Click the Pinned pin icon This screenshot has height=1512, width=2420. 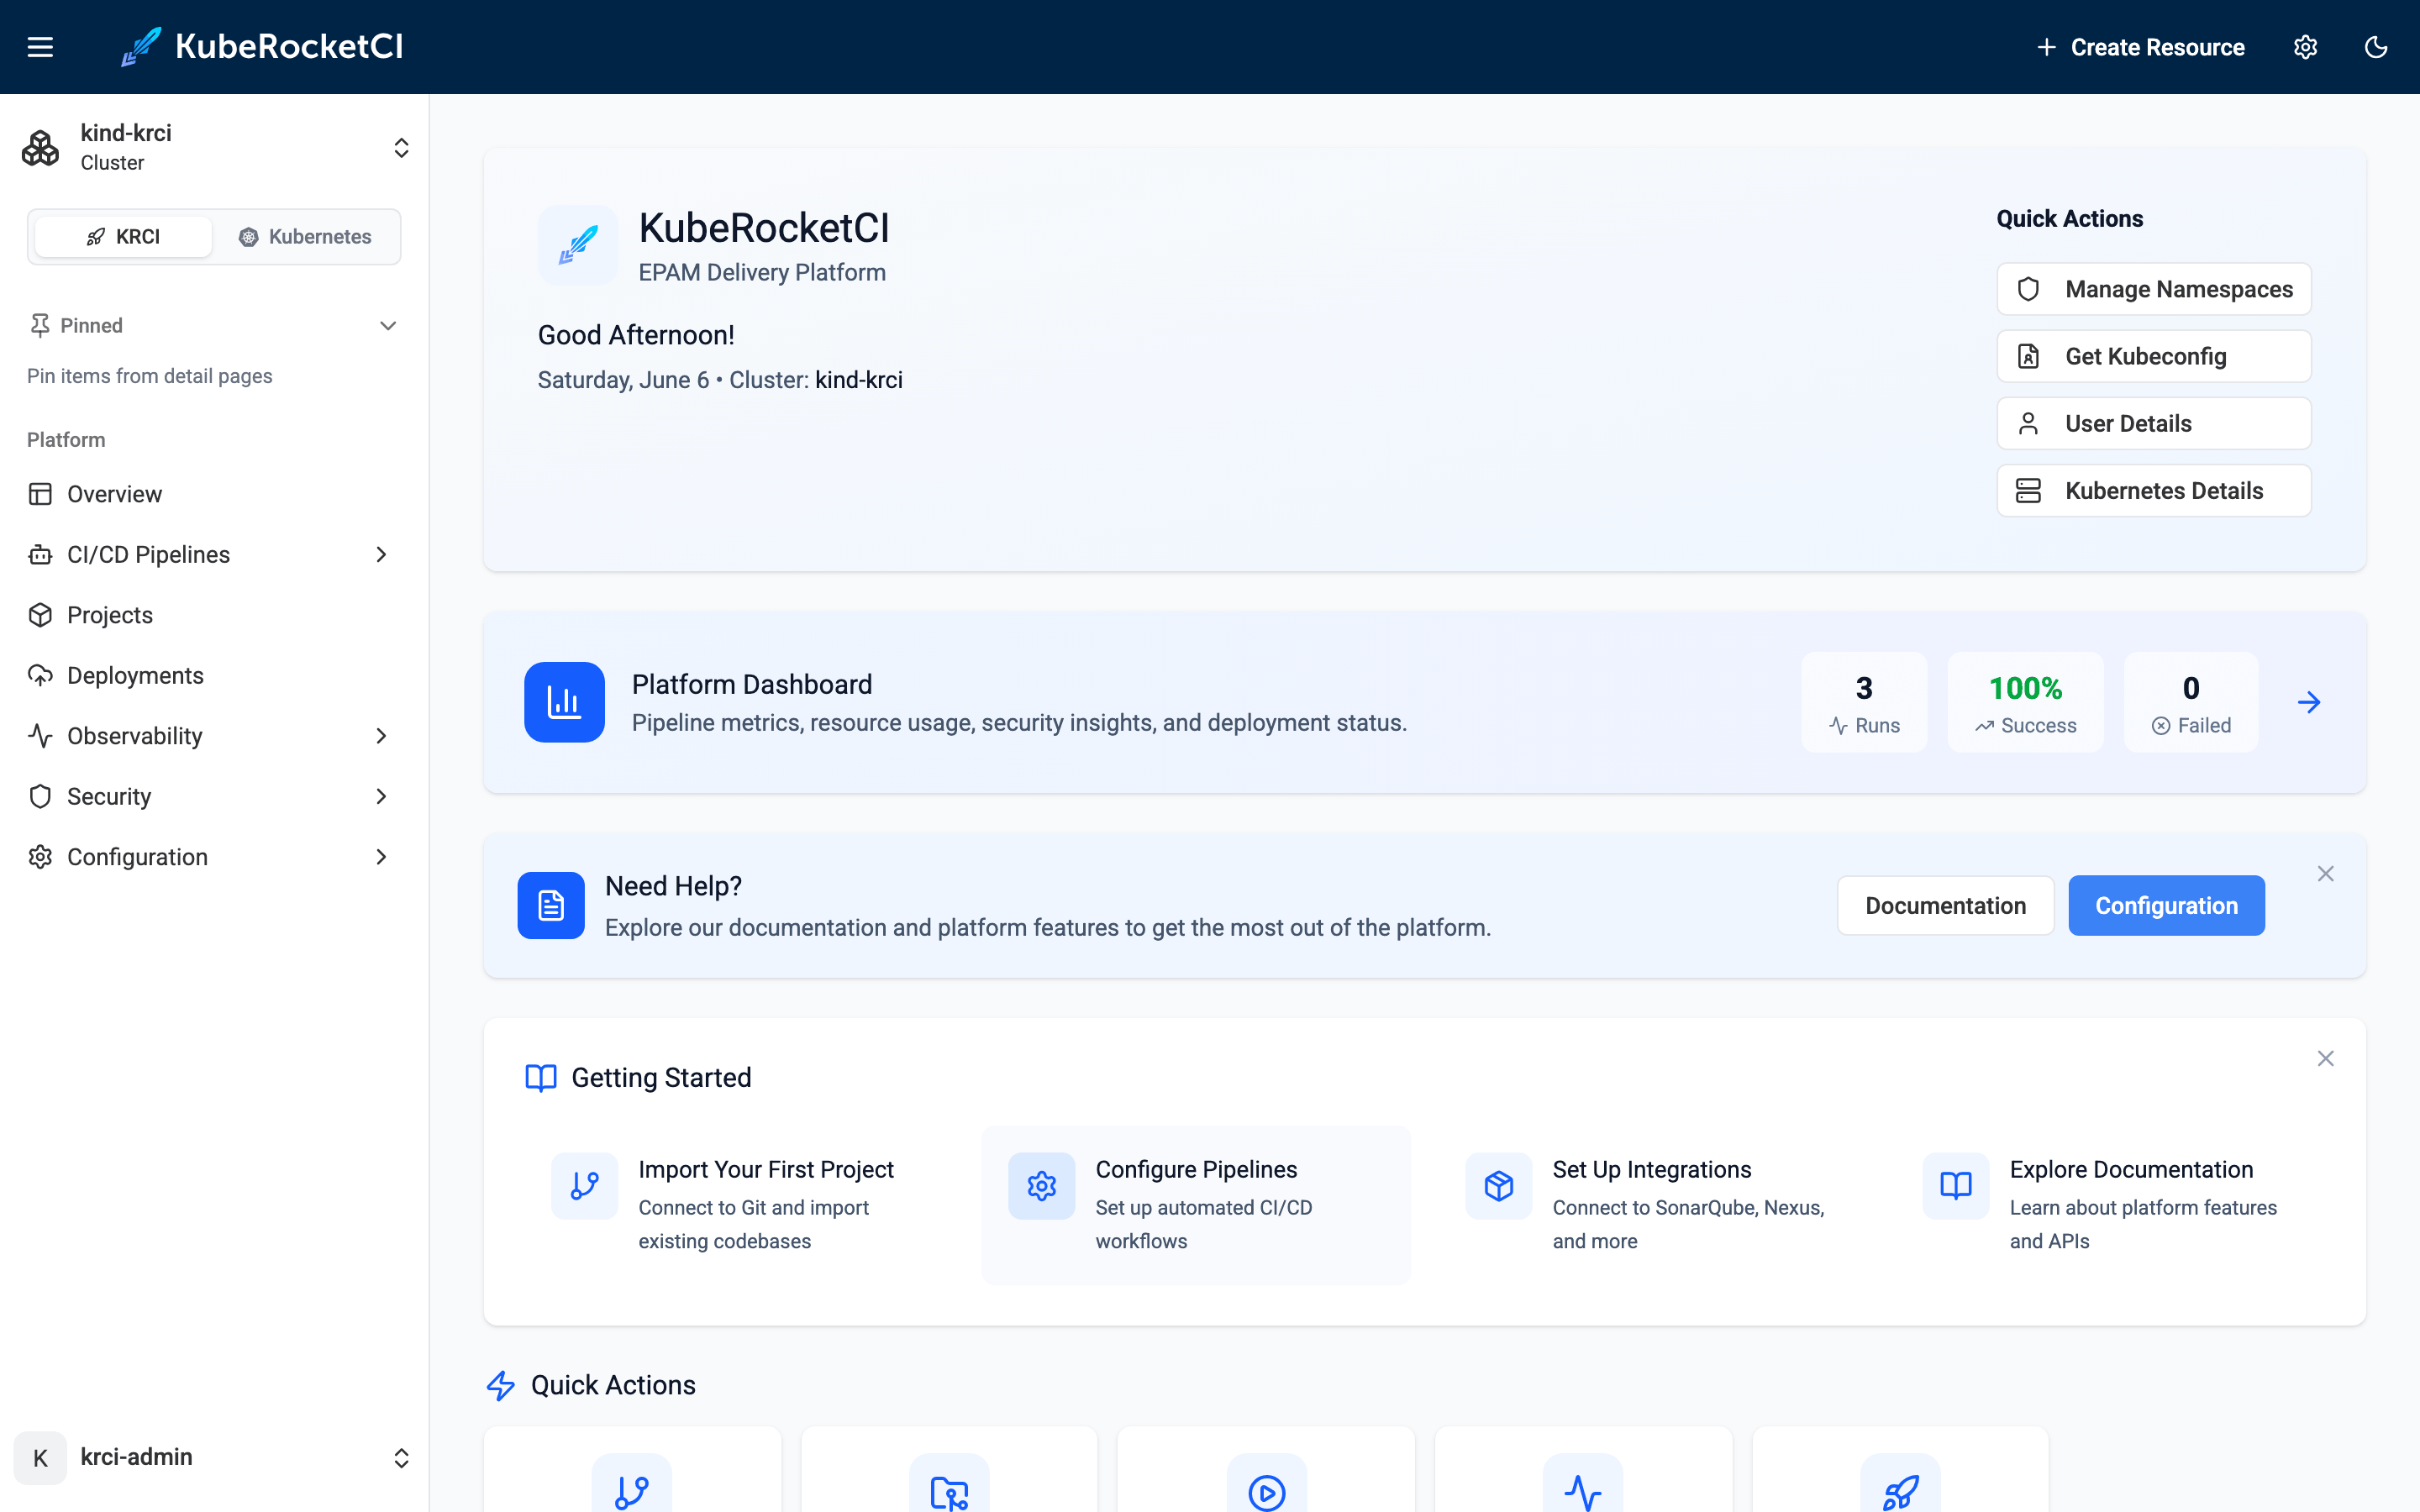click(40, 326)
